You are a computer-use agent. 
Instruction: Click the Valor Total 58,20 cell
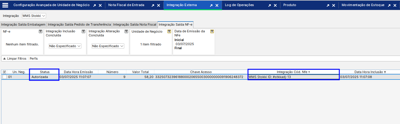pos(140,77)
